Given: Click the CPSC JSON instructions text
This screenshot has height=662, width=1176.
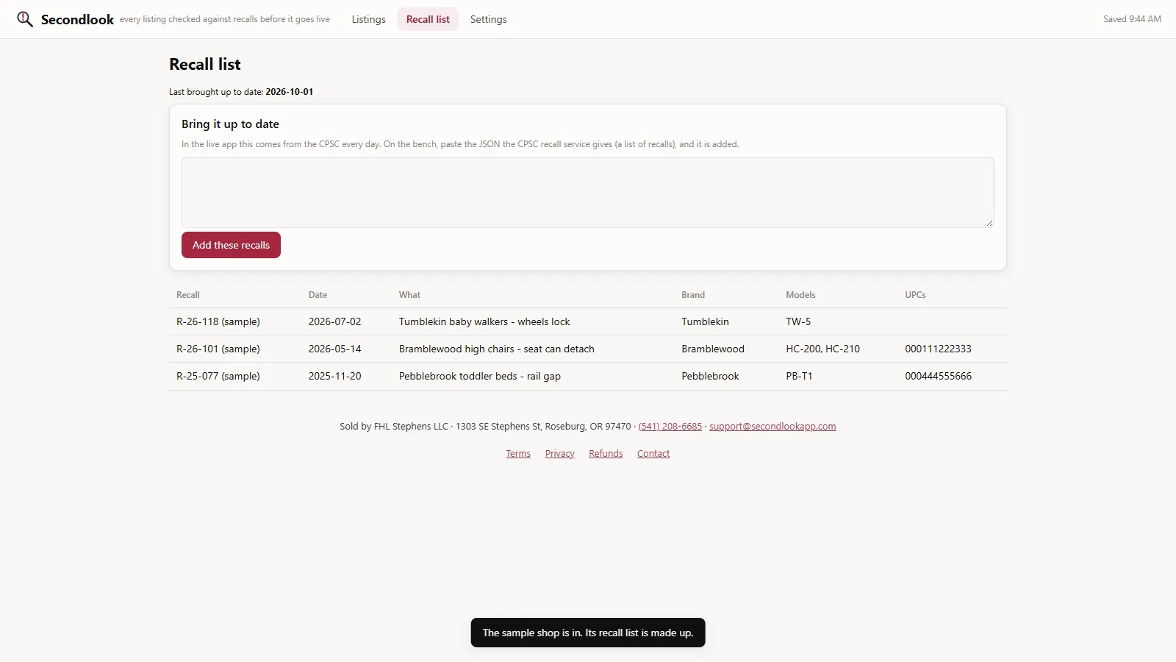Looking at the screenshot, I should 460,144.
